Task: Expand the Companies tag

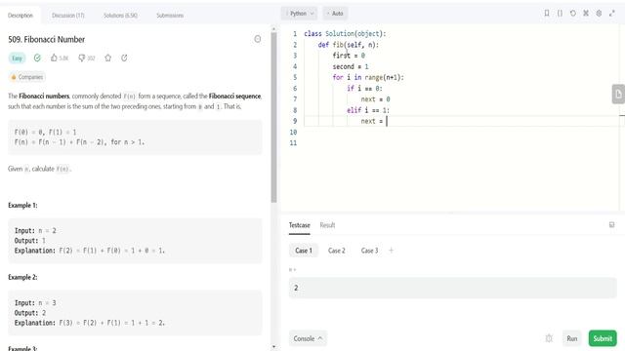Action: click(26, 77)
